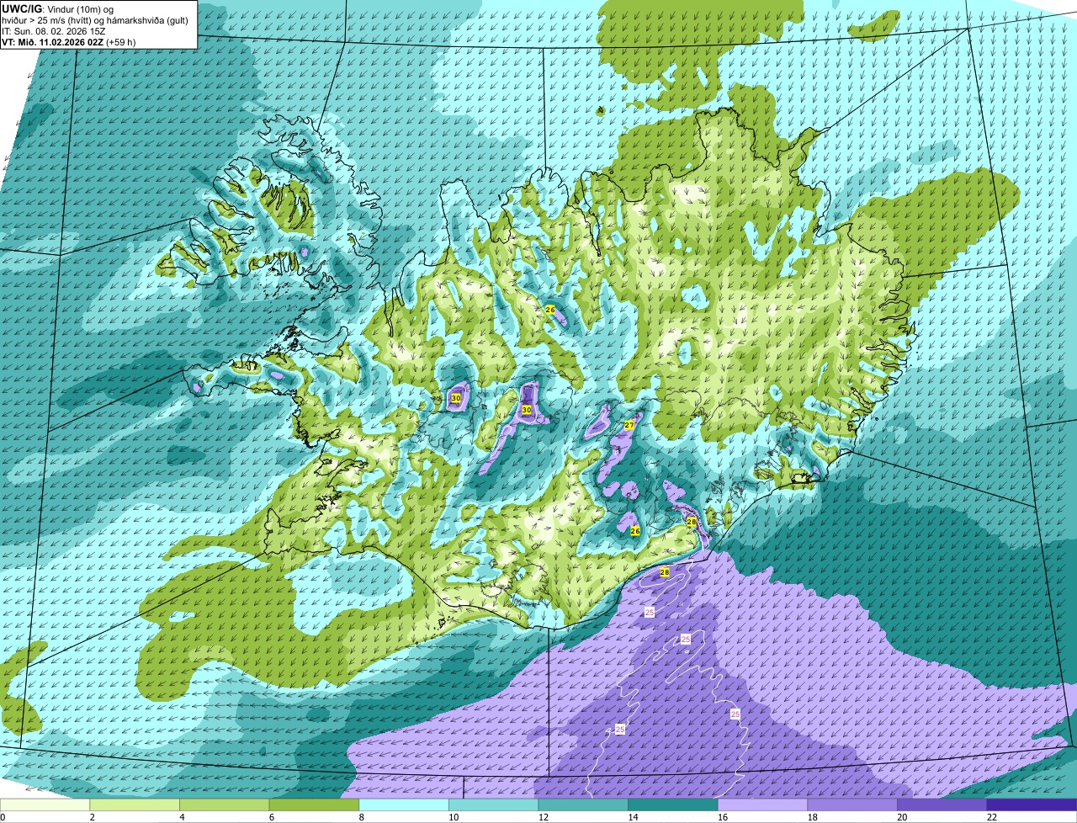Click the '18' label on the colour scale
Viewport: 1077px width, 823px height.
tap(813, 817)
